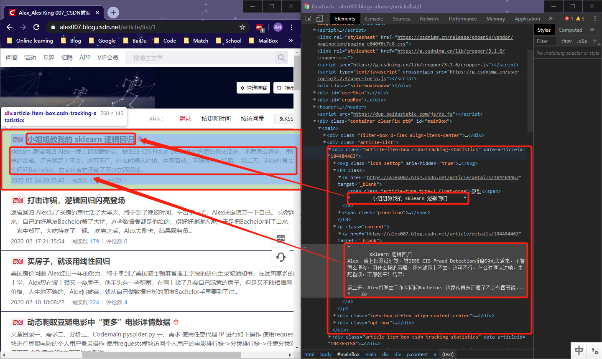Viewport: 602px width, 359px height.
Task: Expand the header element in the DOM tree
Action: 314,106
